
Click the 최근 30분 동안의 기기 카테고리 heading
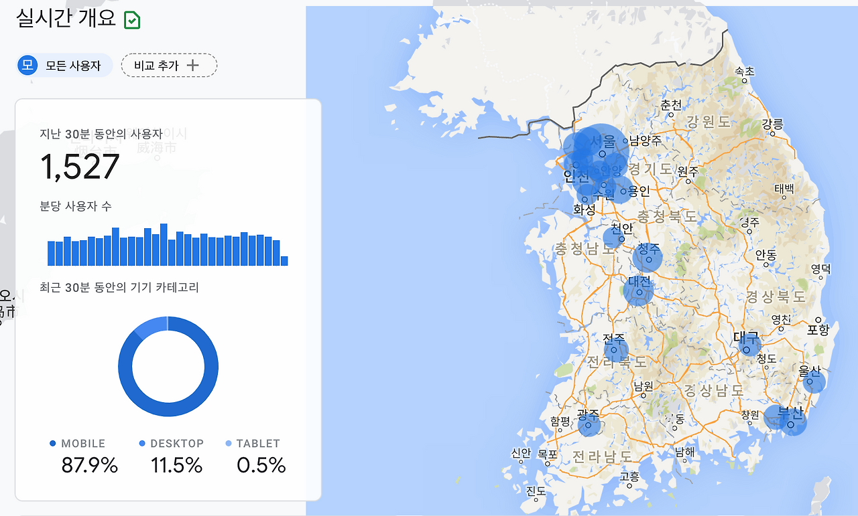tap(119, 288)
